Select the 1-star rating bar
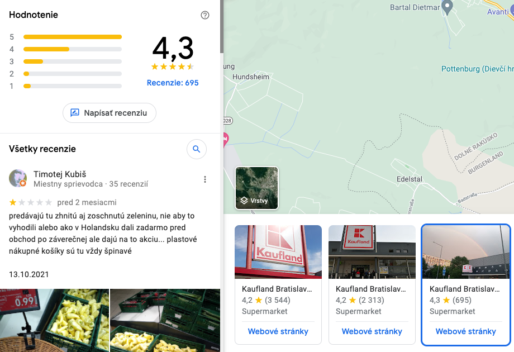This screenshot has width=514, height=352. [73, 86]
